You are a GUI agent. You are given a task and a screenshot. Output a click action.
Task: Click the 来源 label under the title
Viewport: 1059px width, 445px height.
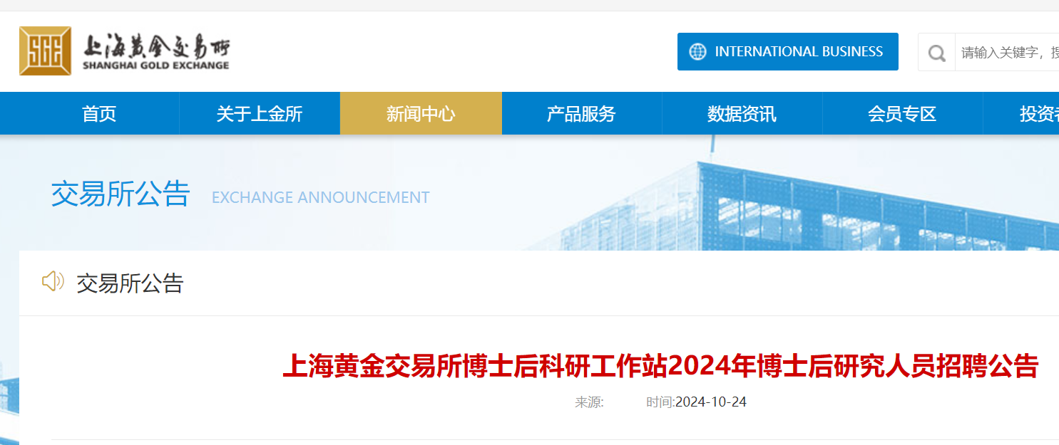[589, 402]
